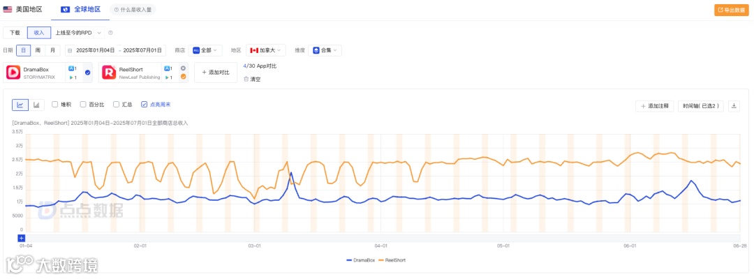Click the DramaBox app logo
Image resolution: width=754 pixels, height=279 pixels.
pos(13,73)
